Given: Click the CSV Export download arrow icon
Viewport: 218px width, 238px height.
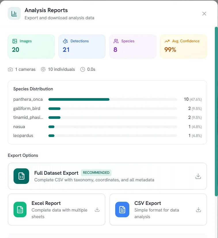Looking at the screenshot, I should [x=198, y=210].
